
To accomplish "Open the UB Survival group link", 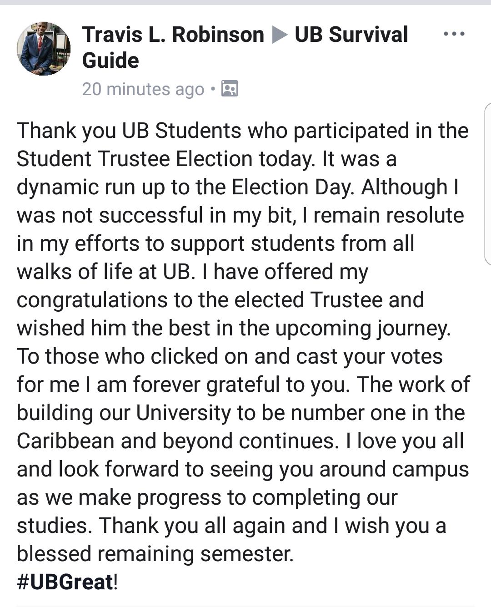I will point(351,35).
